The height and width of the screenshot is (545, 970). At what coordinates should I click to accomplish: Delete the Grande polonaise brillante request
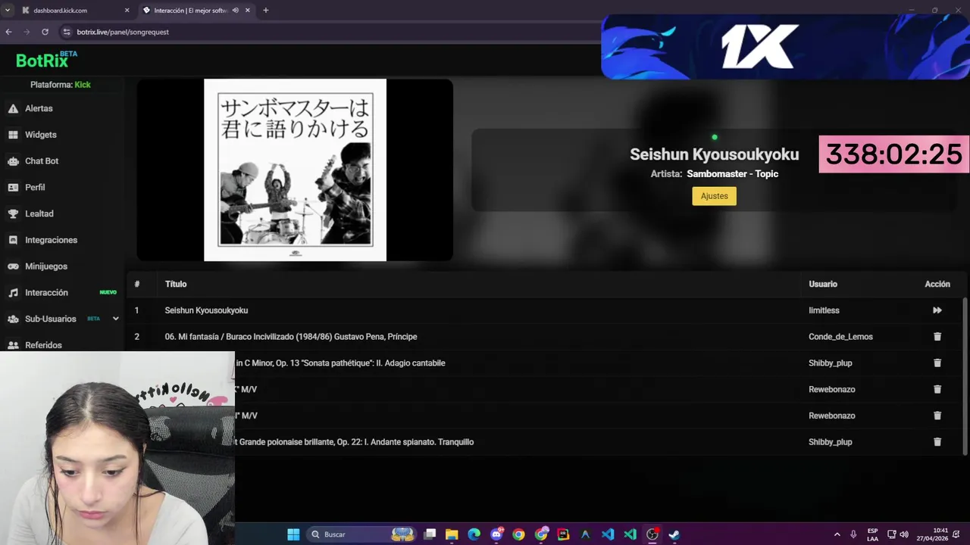coord(937,442)
